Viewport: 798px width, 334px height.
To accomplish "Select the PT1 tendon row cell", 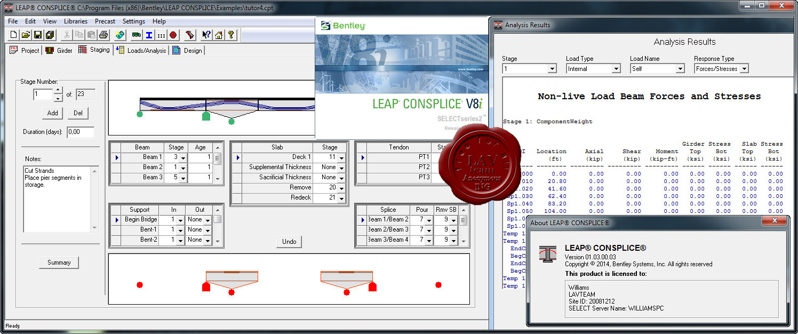I will [x=398, y=157].
